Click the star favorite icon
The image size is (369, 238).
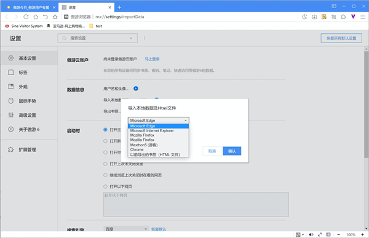(55, 17)
